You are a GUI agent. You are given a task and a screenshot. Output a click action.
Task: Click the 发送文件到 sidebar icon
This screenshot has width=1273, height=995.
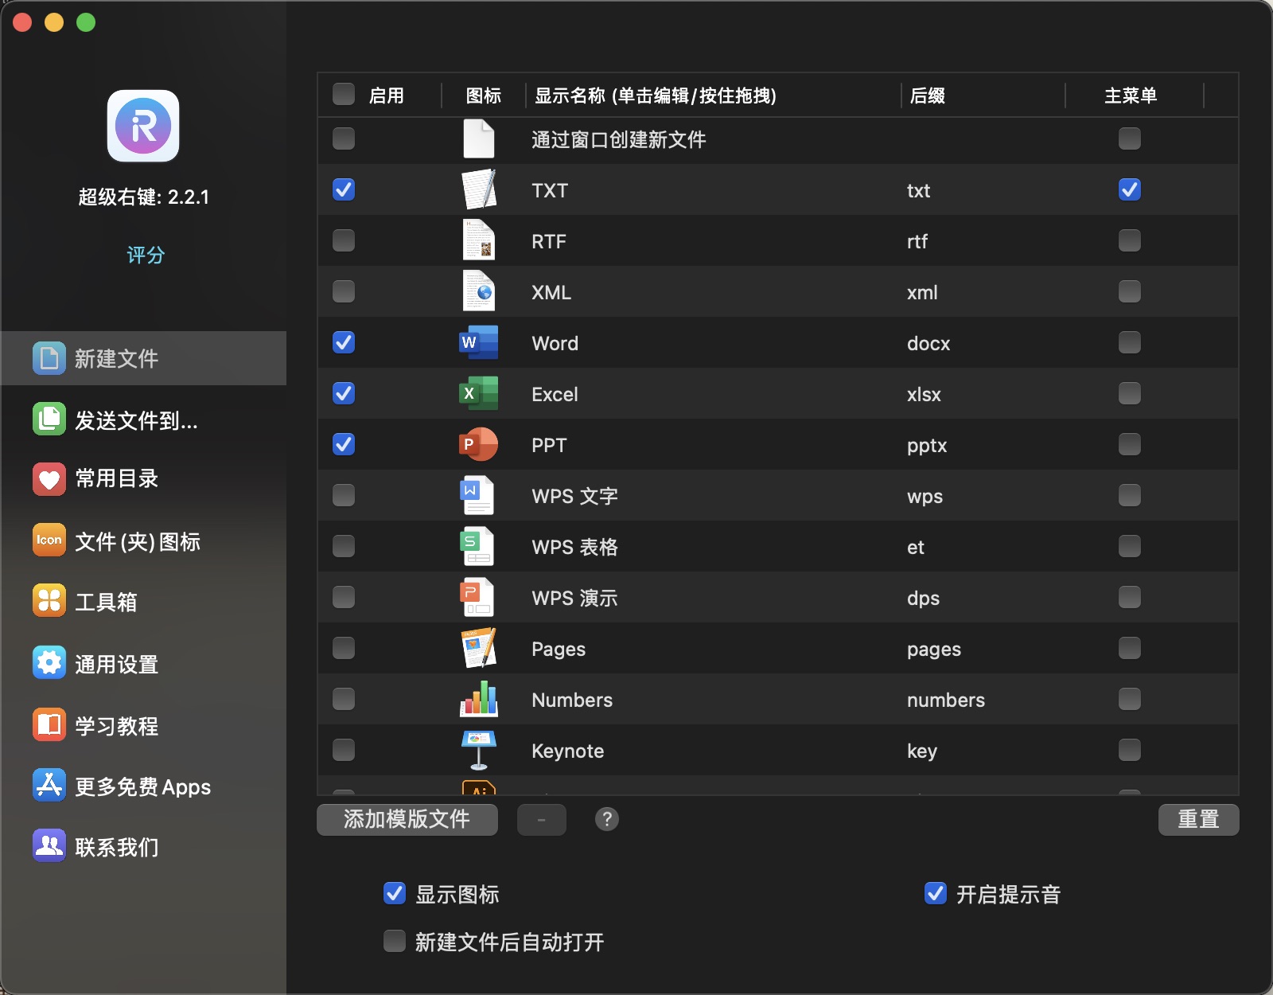(49, 419)
